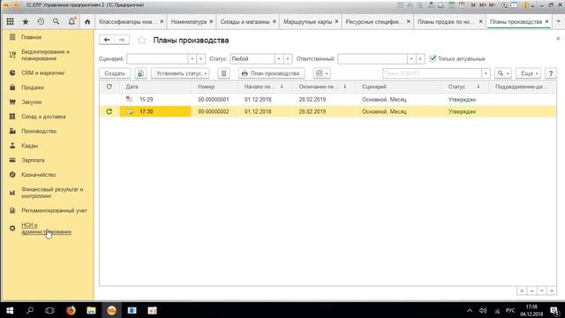
Task: Open CRM и маркетинг section
Action: coord(43,72)
